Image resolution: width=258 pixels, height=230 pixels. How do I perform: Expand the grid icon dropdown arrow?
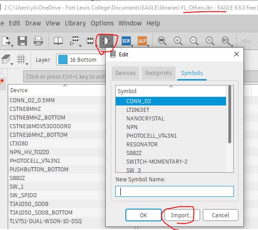pyautogui.click(x=27, y=64)
